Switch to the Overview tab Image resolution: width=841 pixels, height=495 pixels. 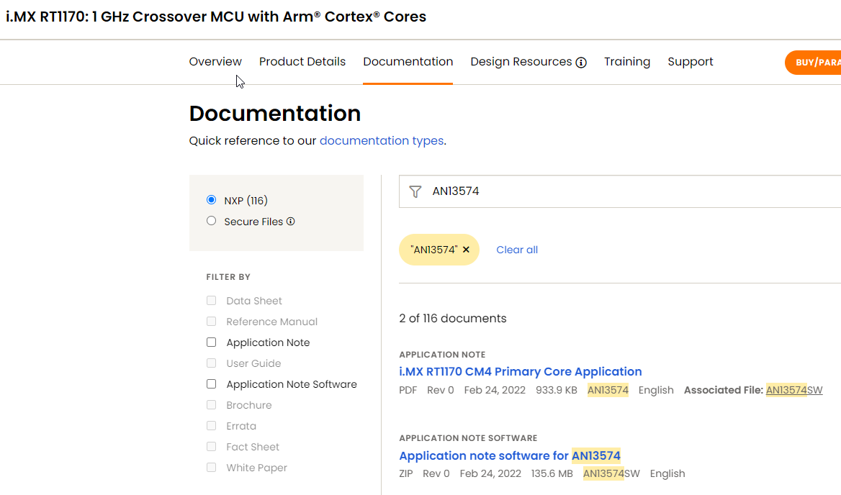(215, 61)
